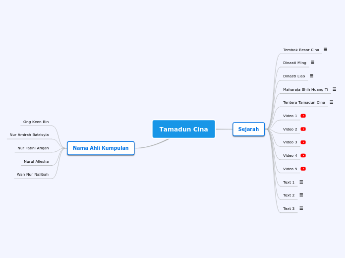Select the central Tamadun Cina topic
Screen dimensions: 345x258
point(183,129)
